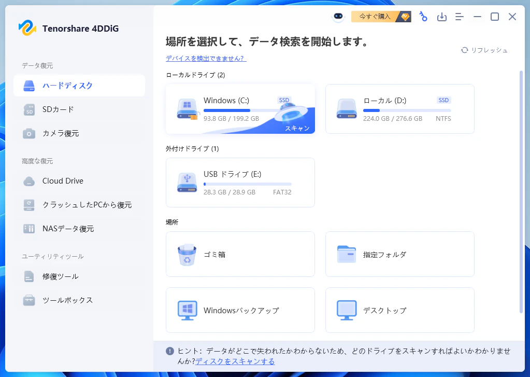Open the chatbot assistant icon
Screen dimensions: 530x377
click(x=338, y=17)
